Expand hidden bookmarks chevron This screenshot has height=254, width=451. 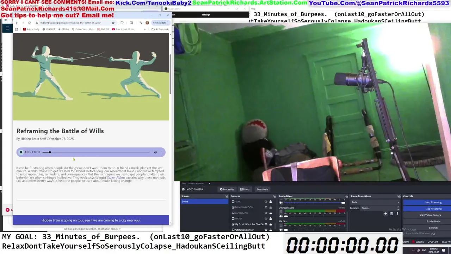click(144, 29)
